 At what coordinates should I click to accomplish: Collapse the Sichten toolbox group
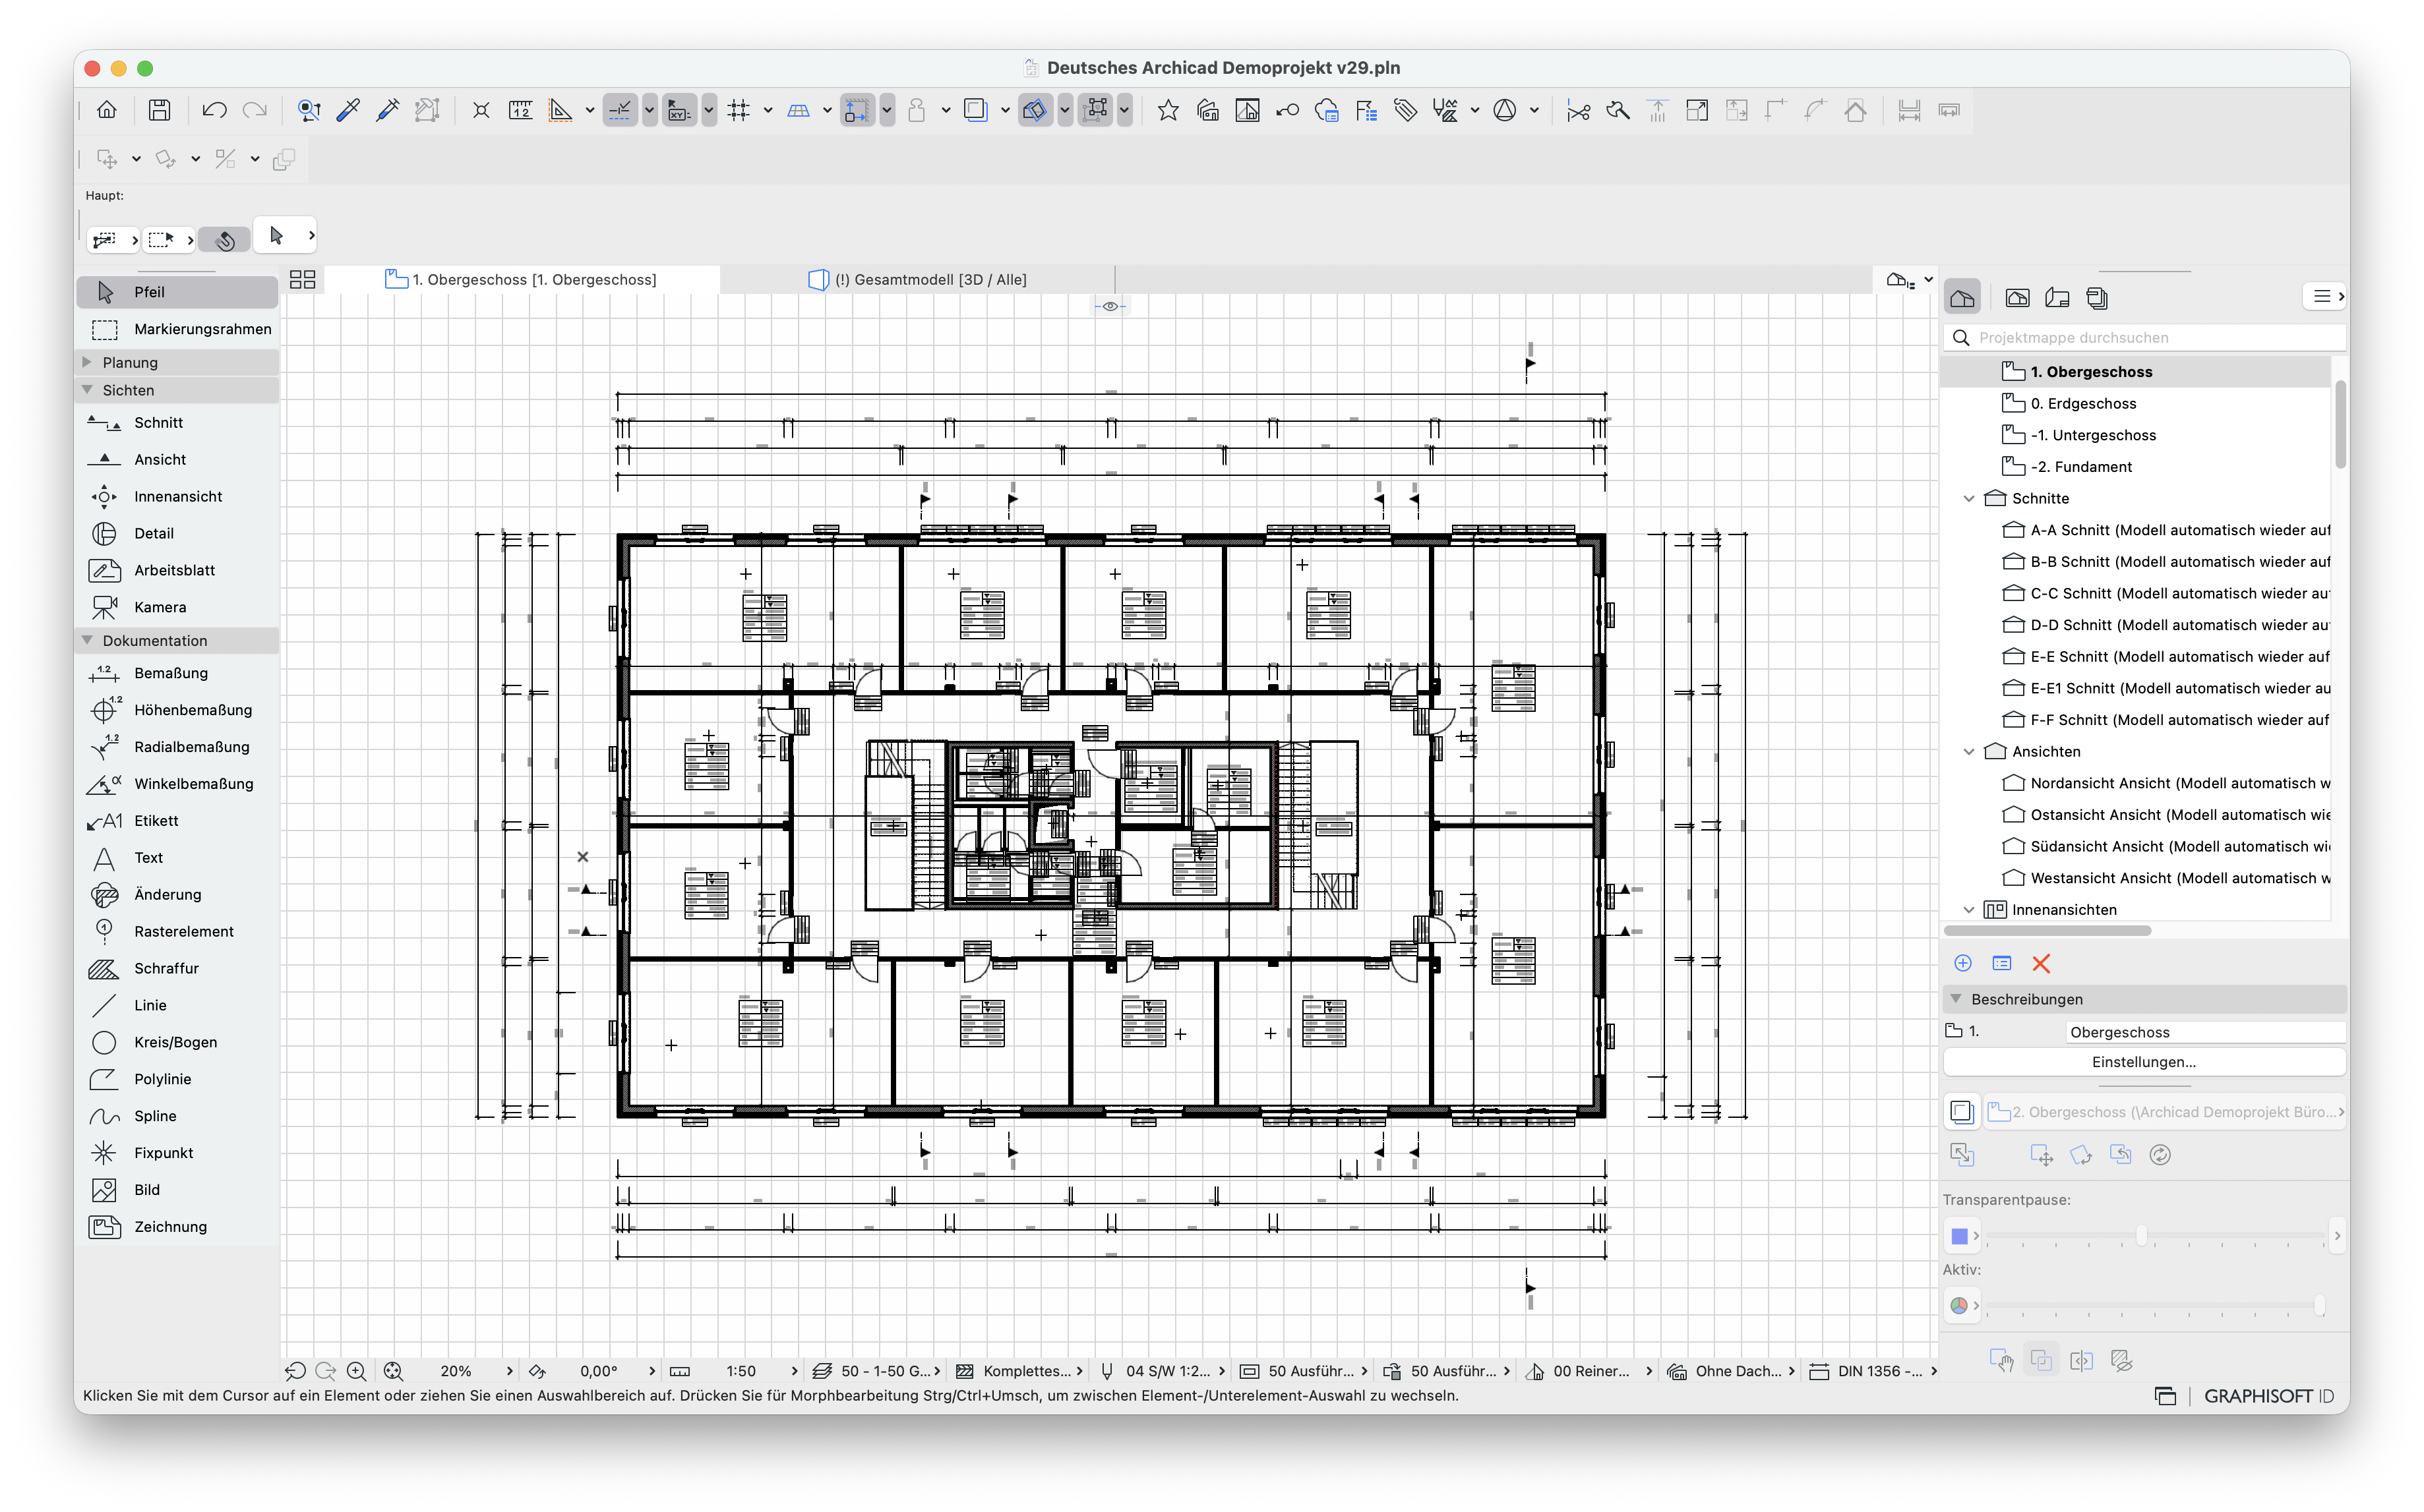pyautogui.click(x=87, y=390)
